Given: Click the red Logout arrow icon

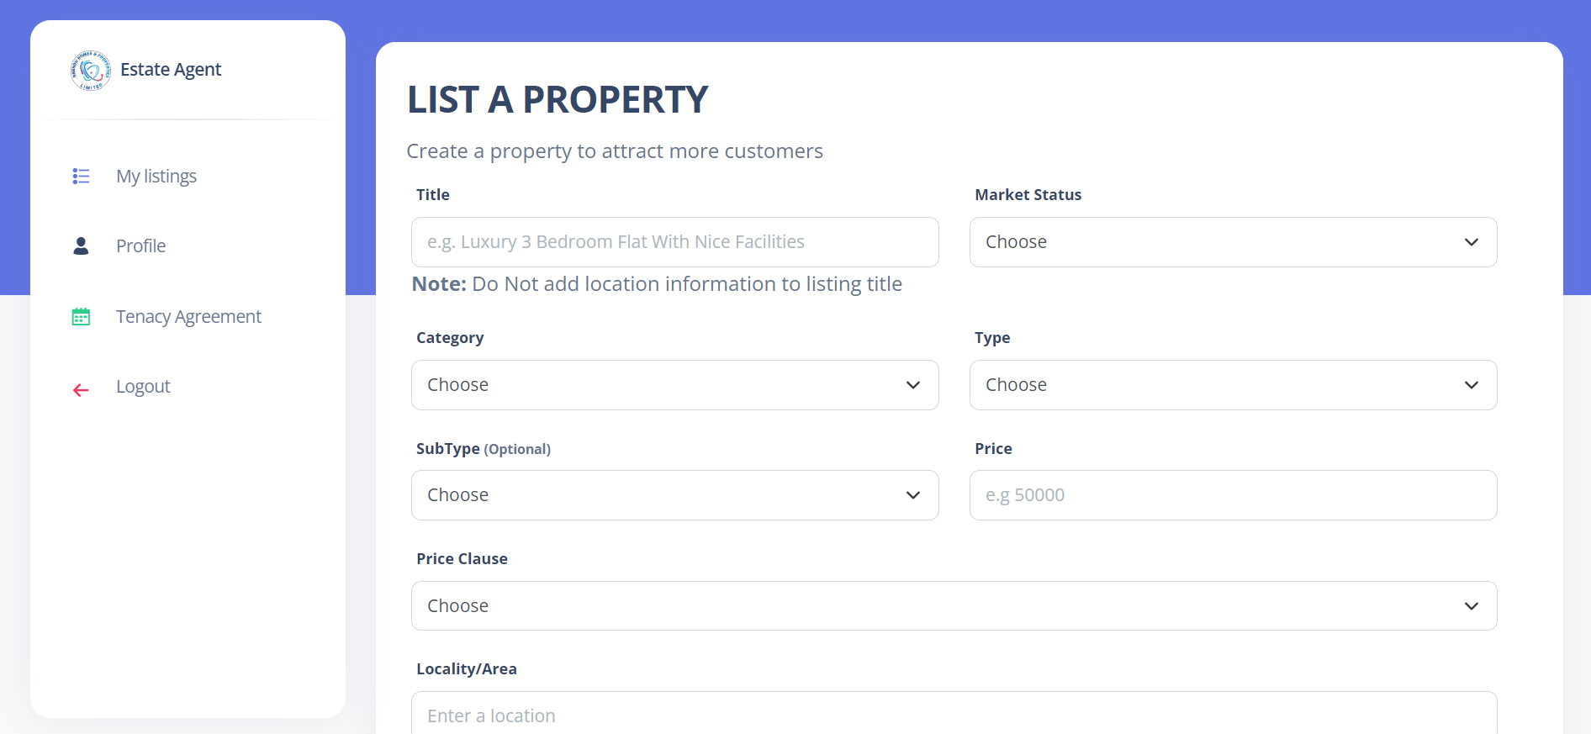Looking at the screenshot, I should tap(81, 390).
